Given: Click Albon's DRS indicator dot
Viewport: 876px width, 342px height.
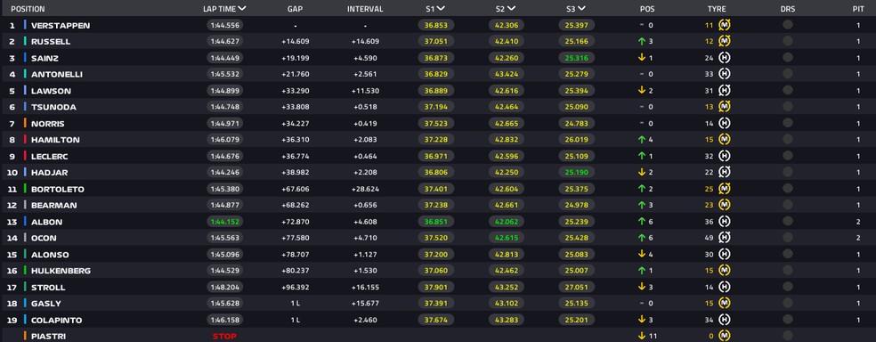Looking at the screenshot, I should click(788, 221).
